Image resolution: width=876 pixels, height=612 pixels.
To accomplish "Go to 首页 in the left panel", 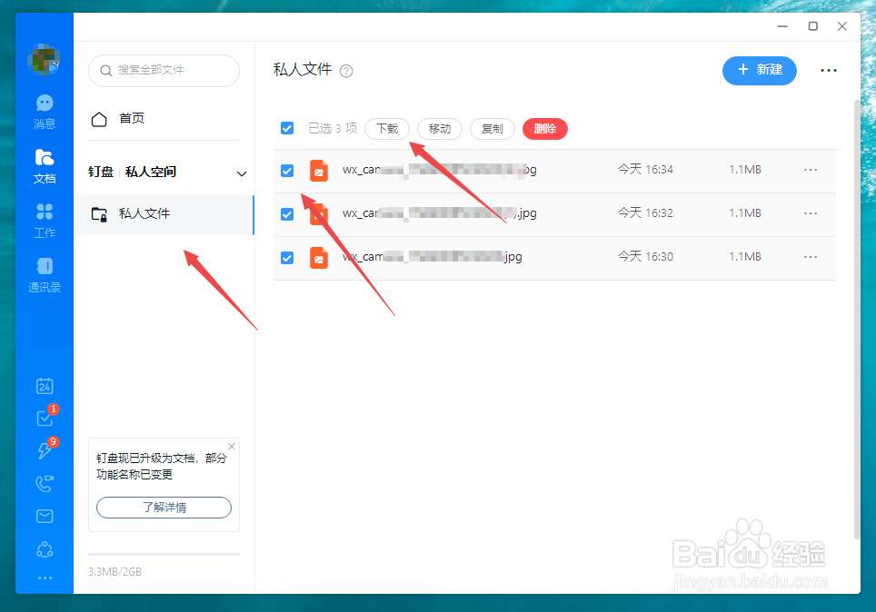I will pyautogui.click(x=131, y=117).
